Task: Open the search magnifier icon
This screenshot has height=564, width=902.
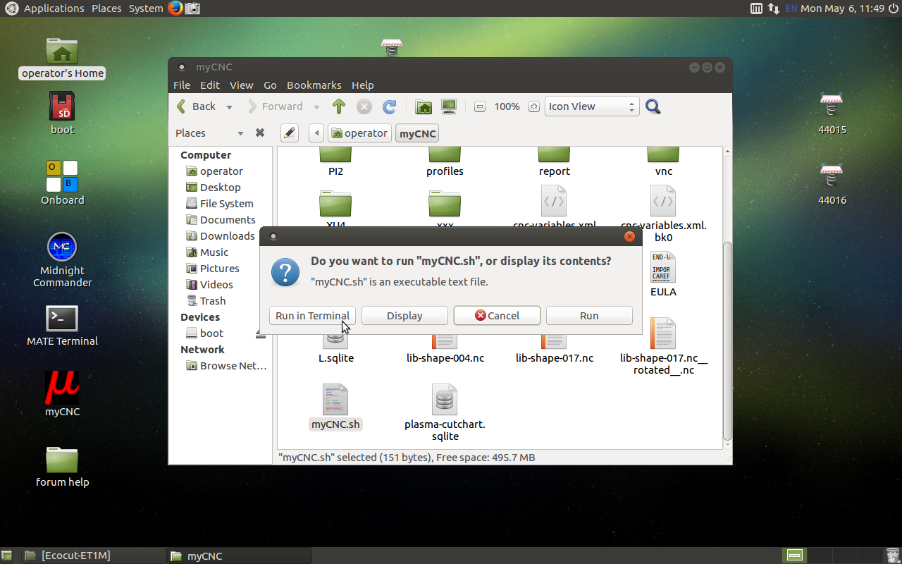Action: pos(653,106)
